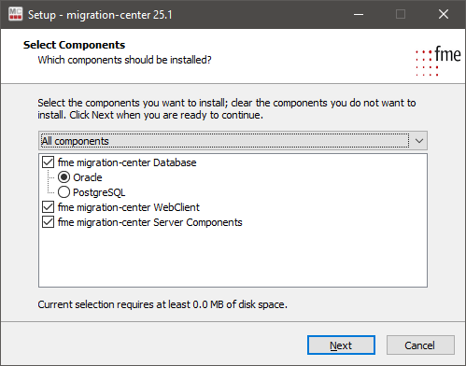Select the Oracle radio button
466x366 pixels.
(x=64, y=177)
